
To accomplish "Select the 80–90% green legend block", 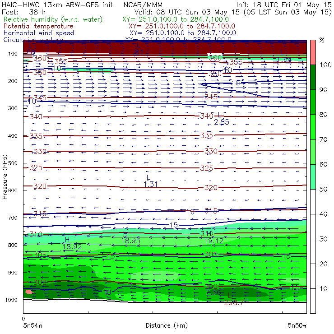I will pos(313,102).
